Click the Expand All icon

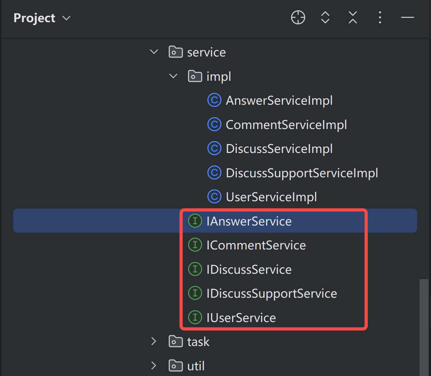click(x=325, y=18)
